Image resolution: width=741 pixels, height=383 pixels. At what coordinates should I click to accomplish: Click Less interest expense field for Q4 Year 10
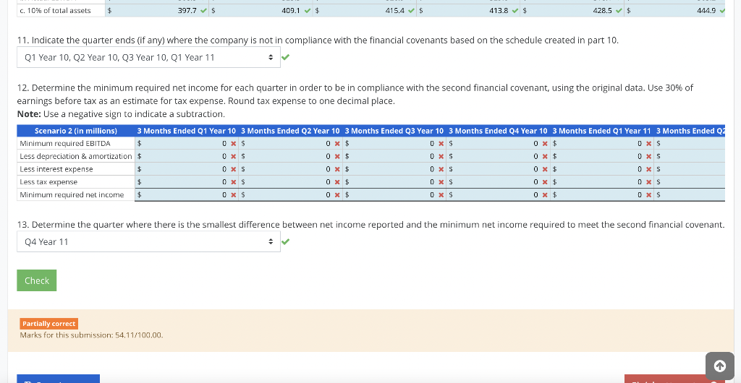coord(497,169)
